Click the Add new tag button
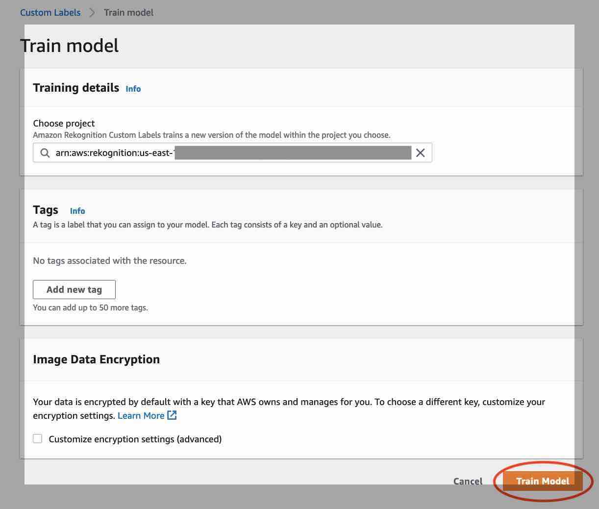 [x=74, y=289]
